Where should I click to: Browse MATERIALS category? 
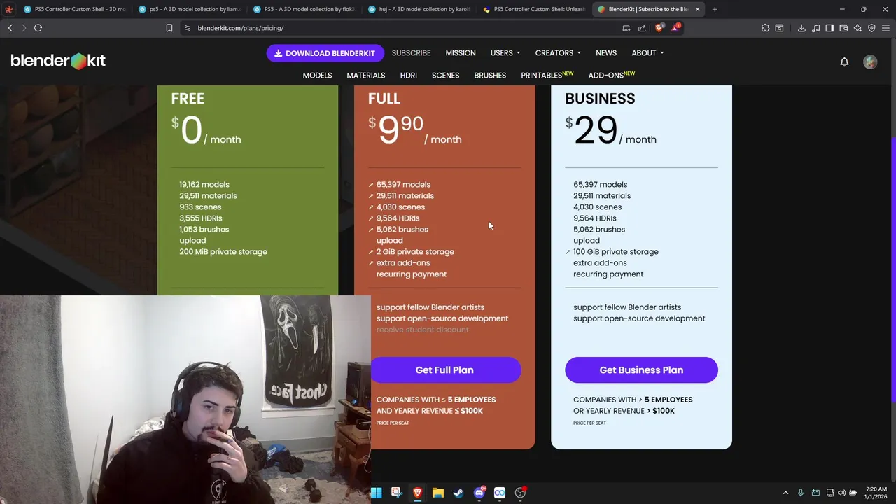tap(366, 76)
